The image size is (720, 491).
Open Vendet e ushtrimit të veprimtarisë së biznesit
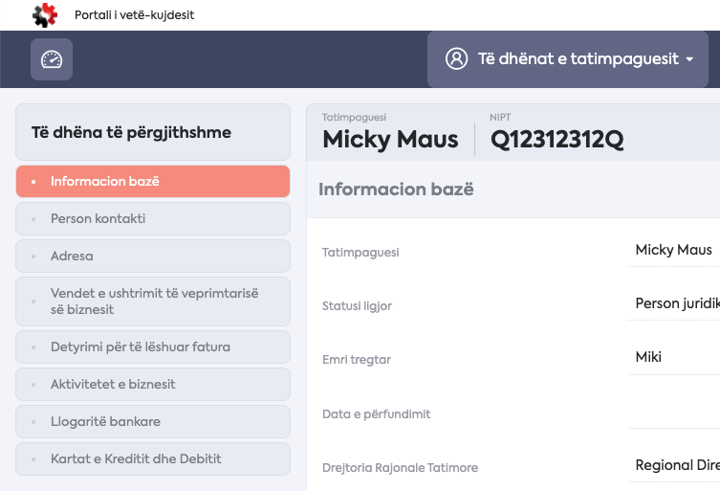coord(153,301)
